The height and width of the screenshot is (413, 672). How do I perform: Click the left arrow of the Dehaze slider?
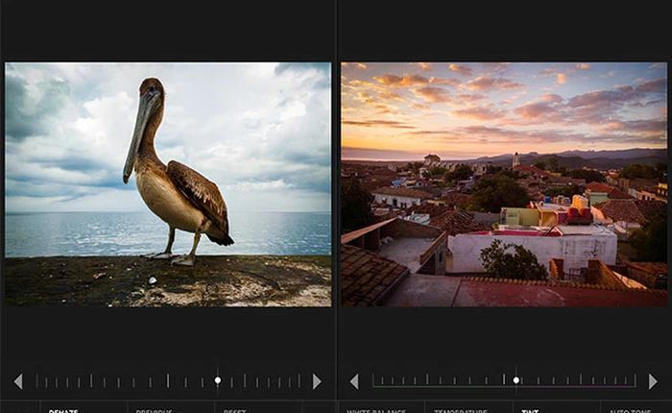18,381
